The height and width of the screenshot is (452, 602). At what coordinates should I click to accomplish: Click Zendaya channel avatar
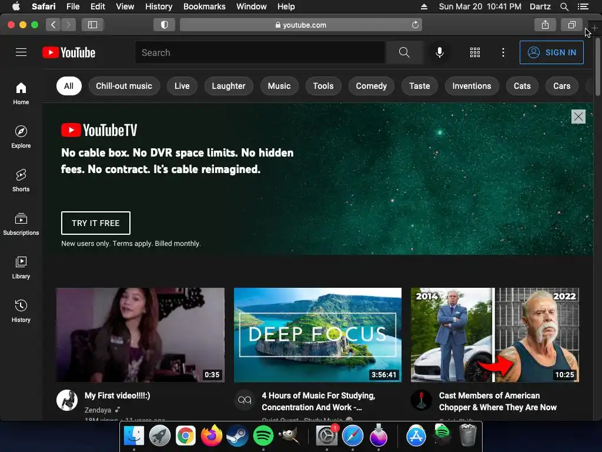click(x=67, y=400)
